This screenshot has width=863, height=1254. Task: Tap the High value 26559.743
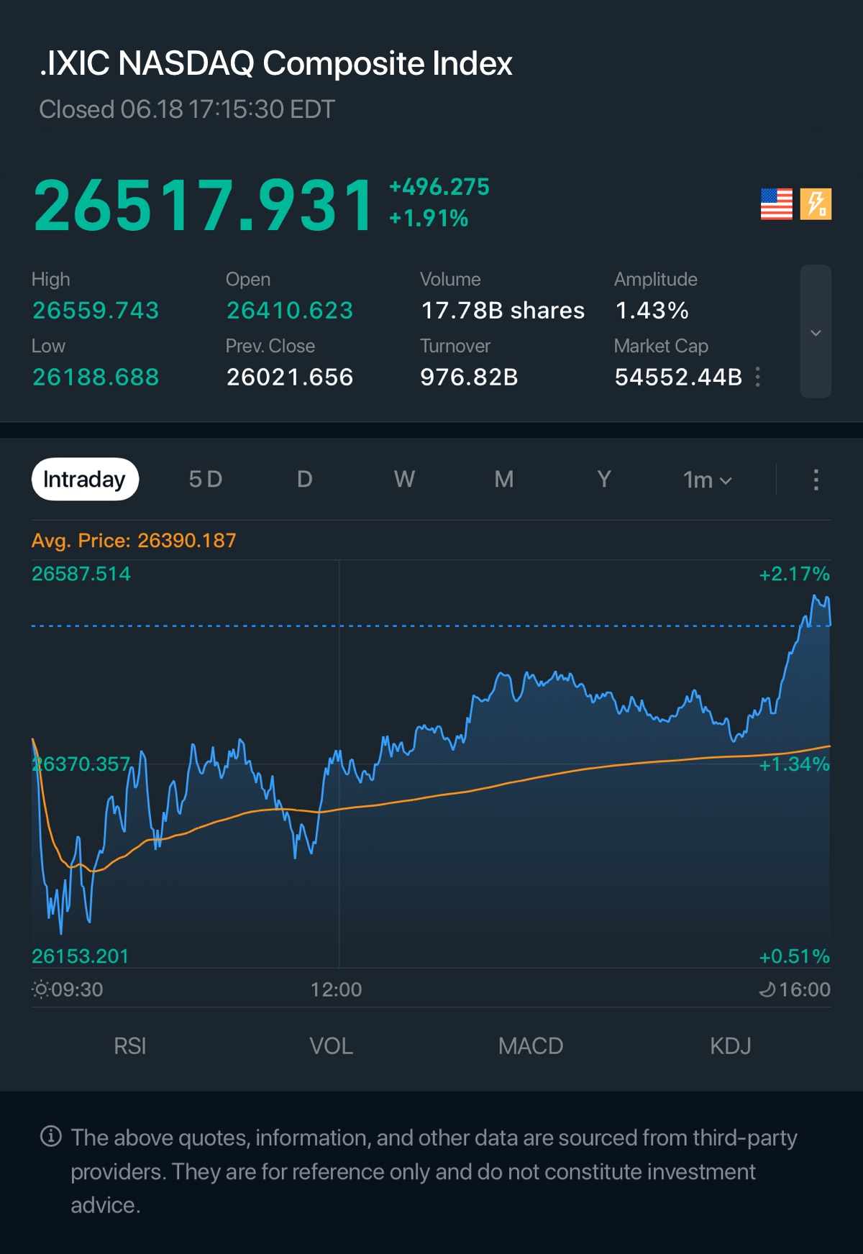pos(96,311)
